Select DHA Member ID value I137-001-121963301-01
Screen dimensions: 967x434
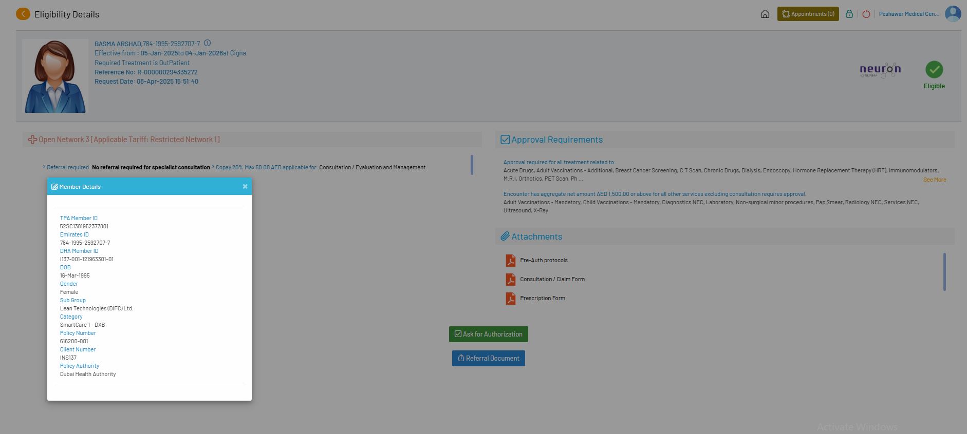click(x=87, y=259)
